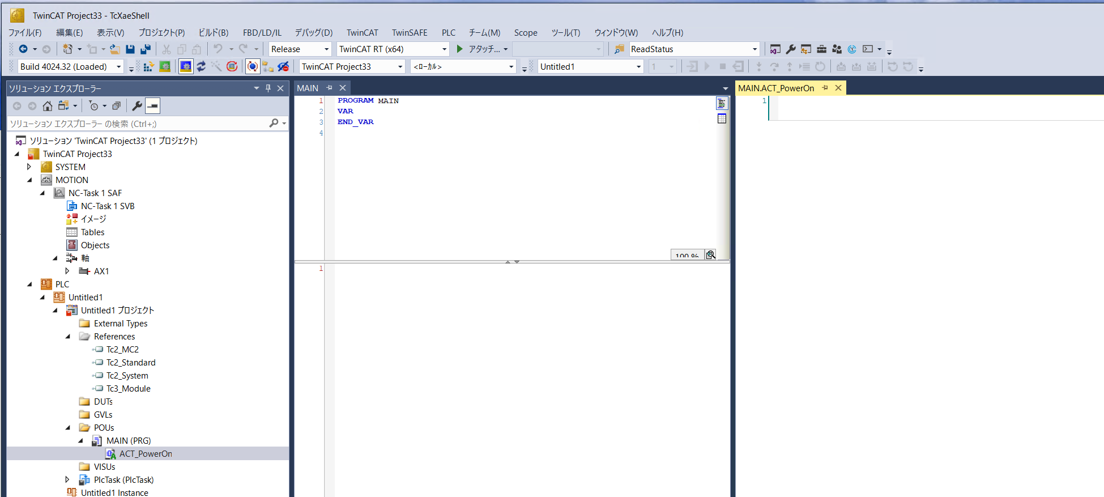
Task: Click the zoom magnifier icon in MAIN declaration editor
Action: 710,254
